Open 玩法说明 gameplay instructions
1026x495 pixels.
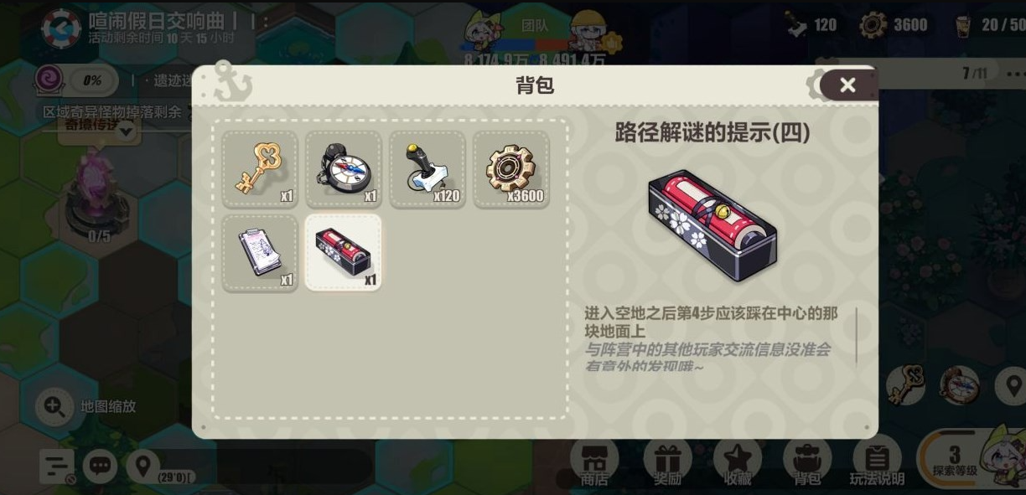point(877,462)
